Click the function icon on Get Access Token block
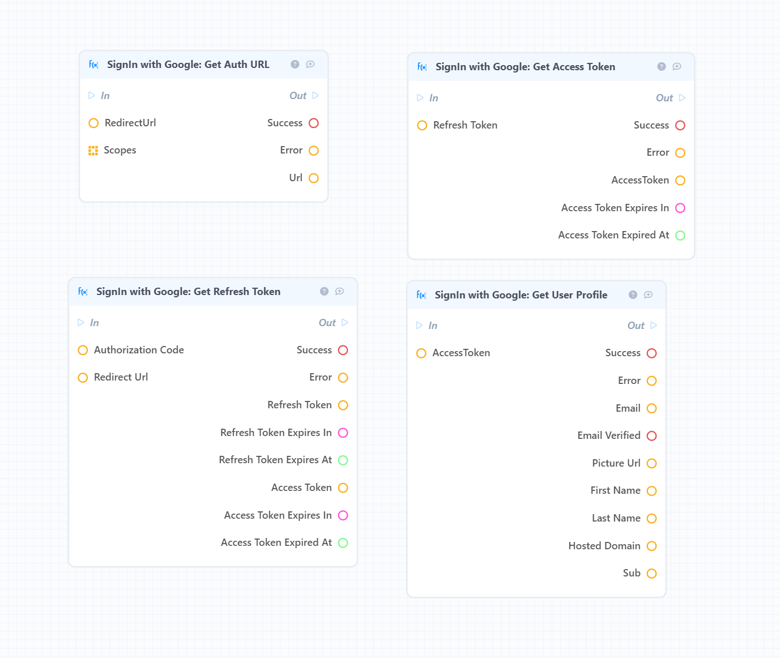The height and width of the screenshot is (658, 780). pyautogui.click(x=423, y=67)
